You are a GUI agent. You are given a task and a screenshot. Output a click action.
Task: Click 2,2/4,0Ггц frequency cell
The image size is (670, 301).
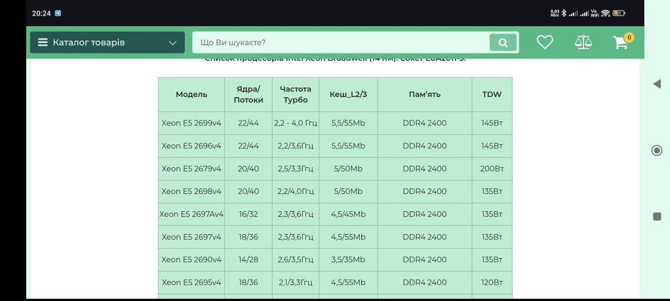click(295, 191)
